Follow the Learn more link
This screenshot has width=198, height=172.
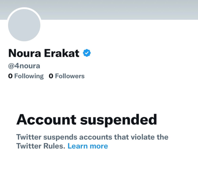(88, 146)
